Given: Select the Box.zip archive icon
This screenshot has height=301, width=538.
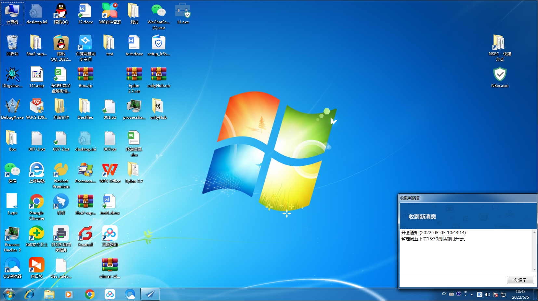Looking at the screenshot, I should [x=85, y=77].
